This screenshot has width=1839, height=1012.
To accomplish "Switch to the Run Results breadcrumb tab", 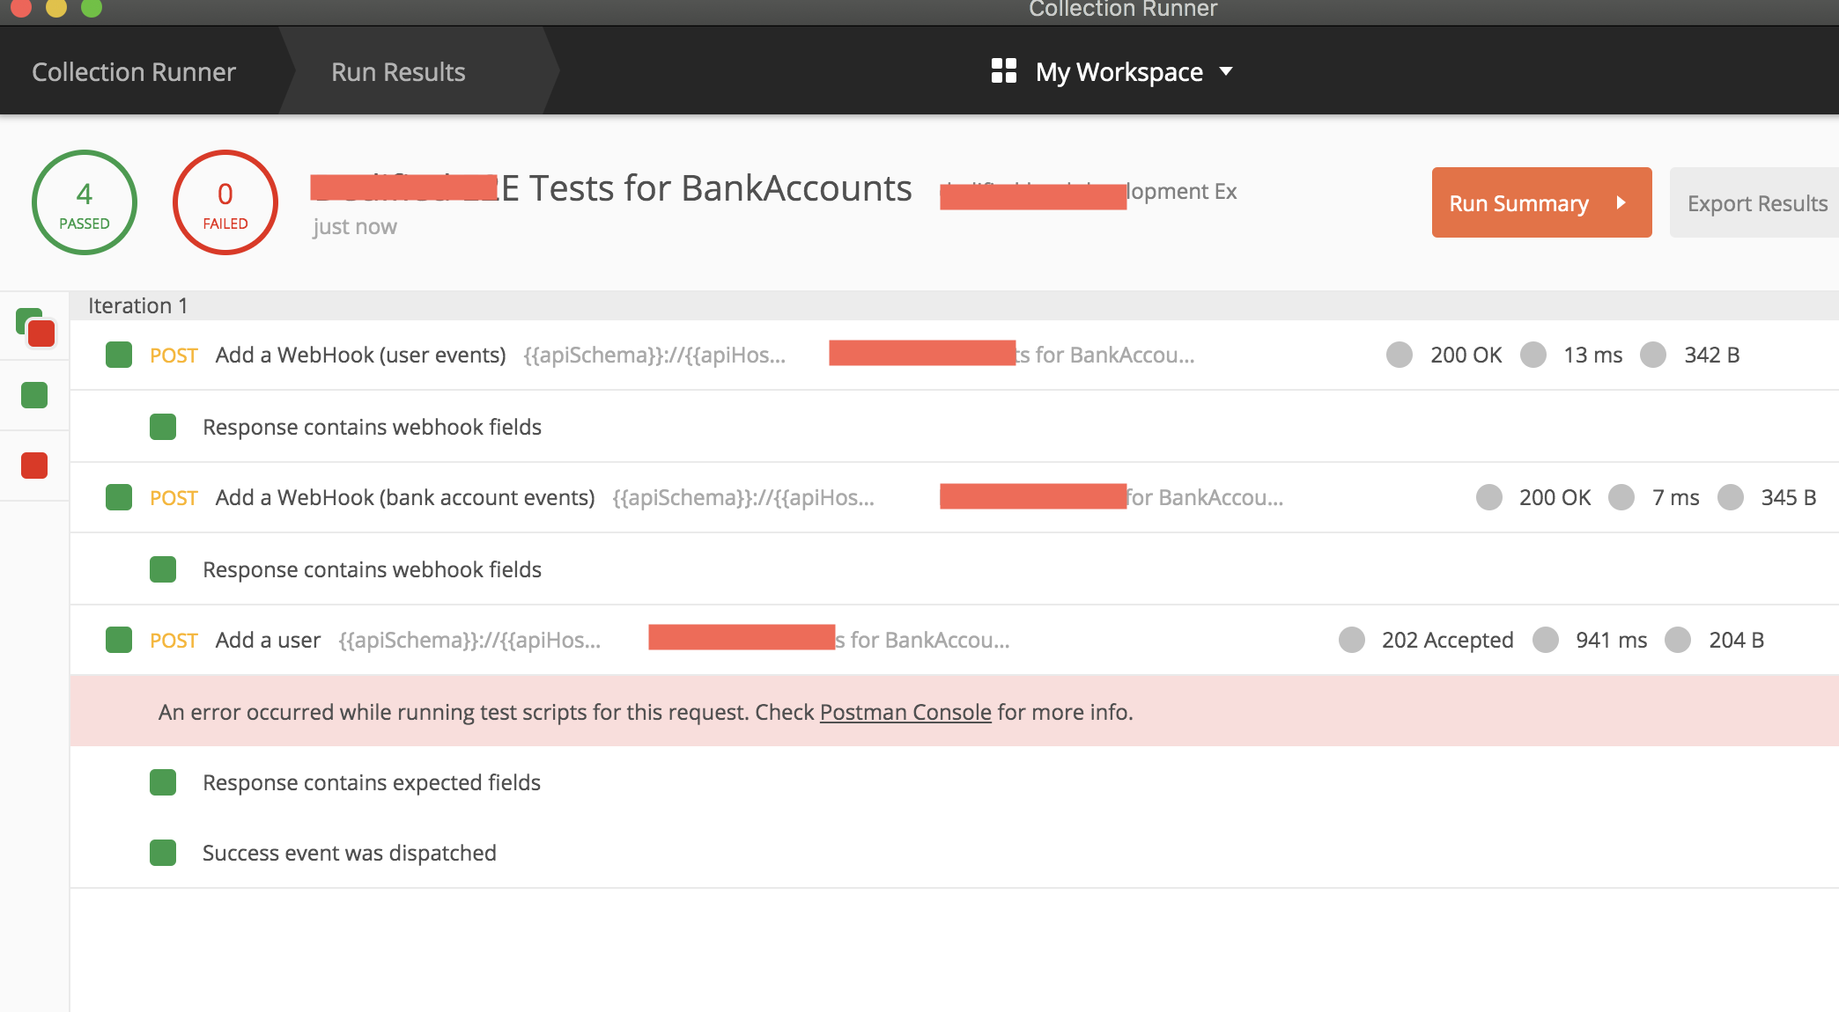I will coord(398,71).
